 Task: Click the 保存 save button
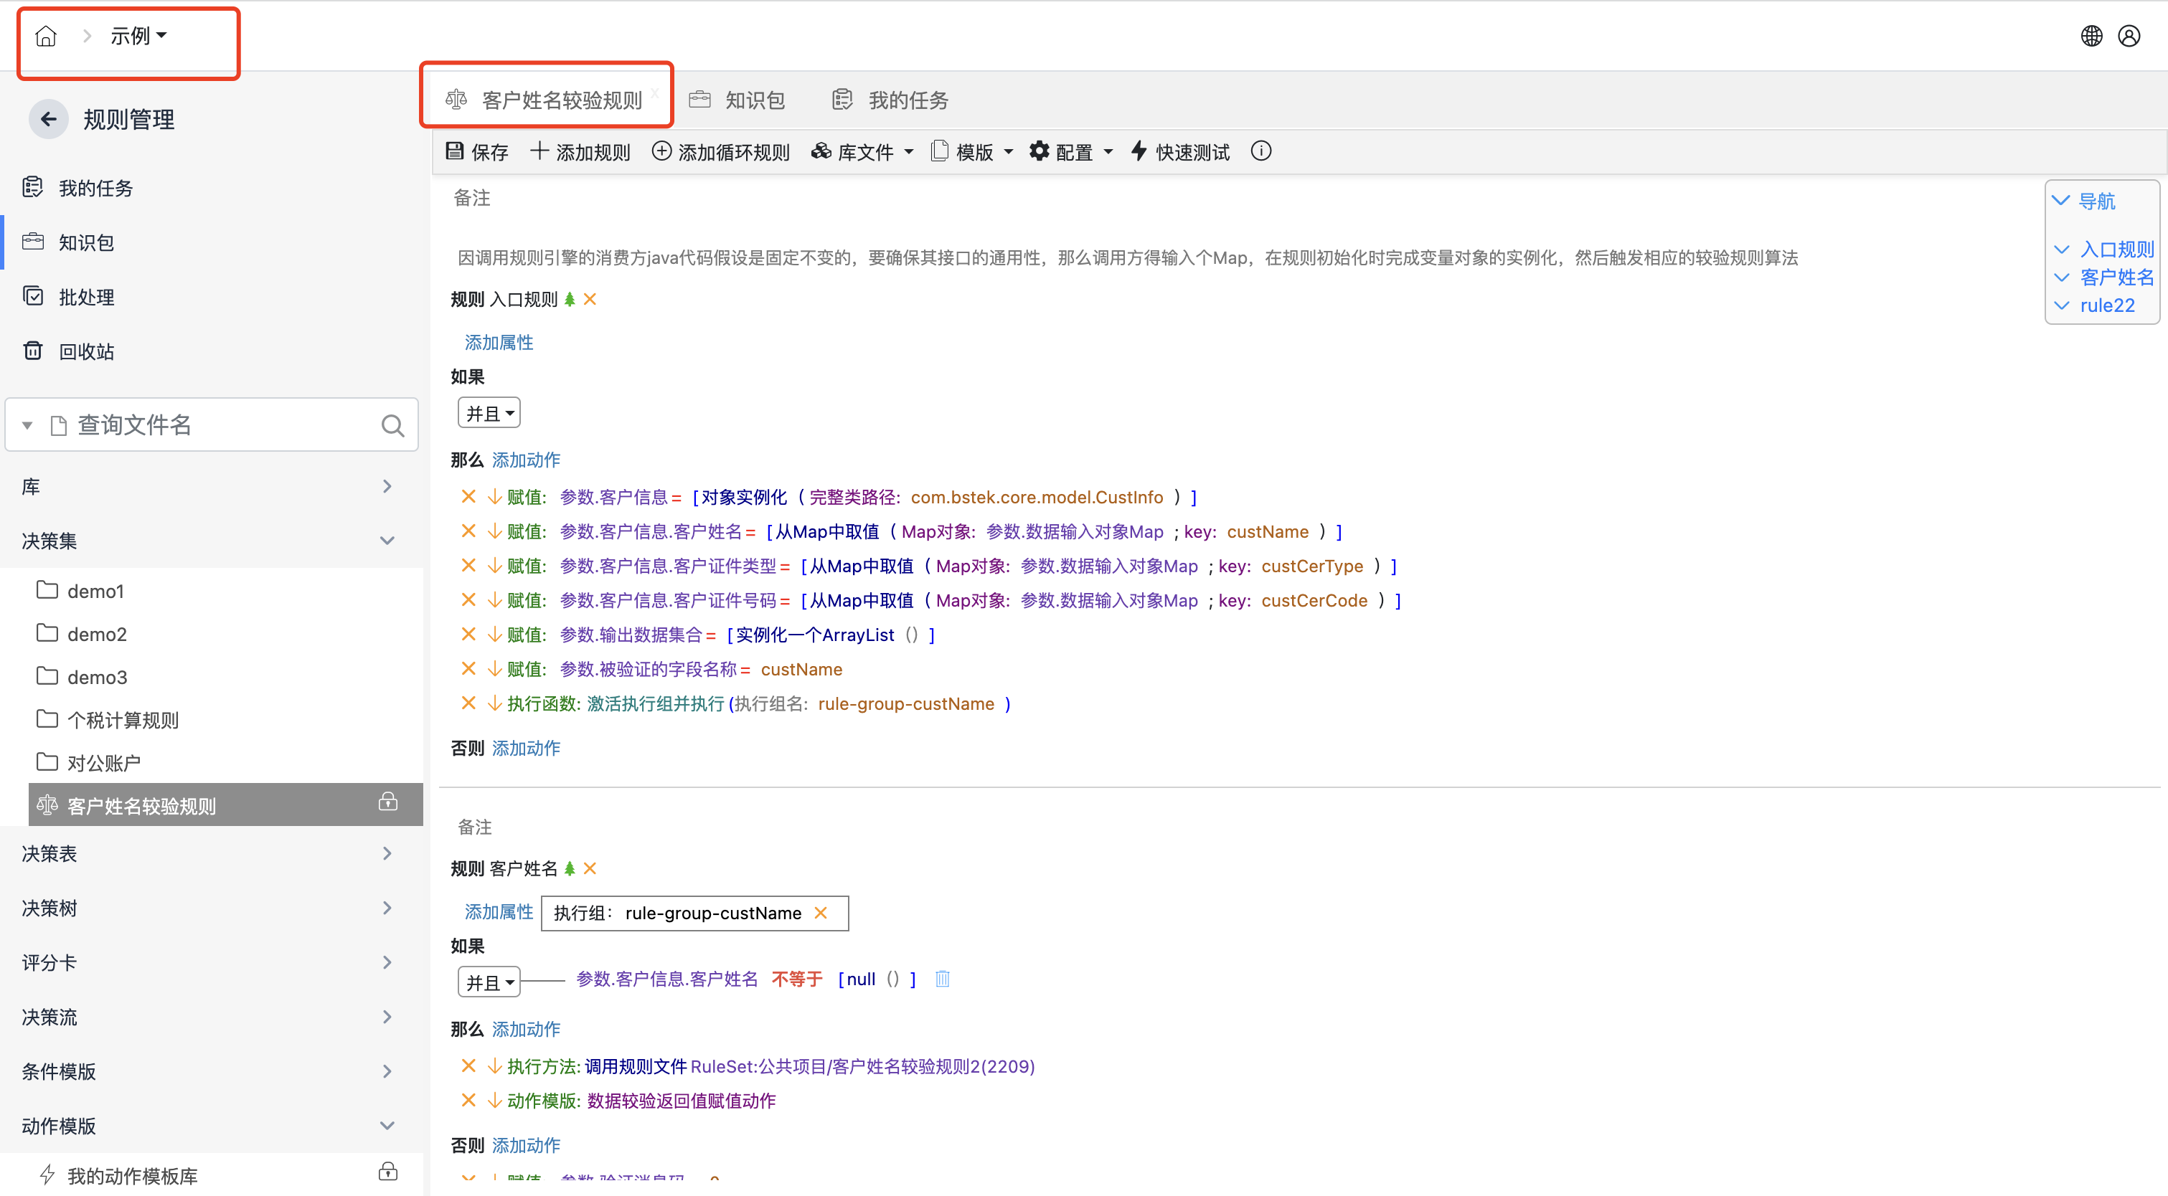(477, 152)
